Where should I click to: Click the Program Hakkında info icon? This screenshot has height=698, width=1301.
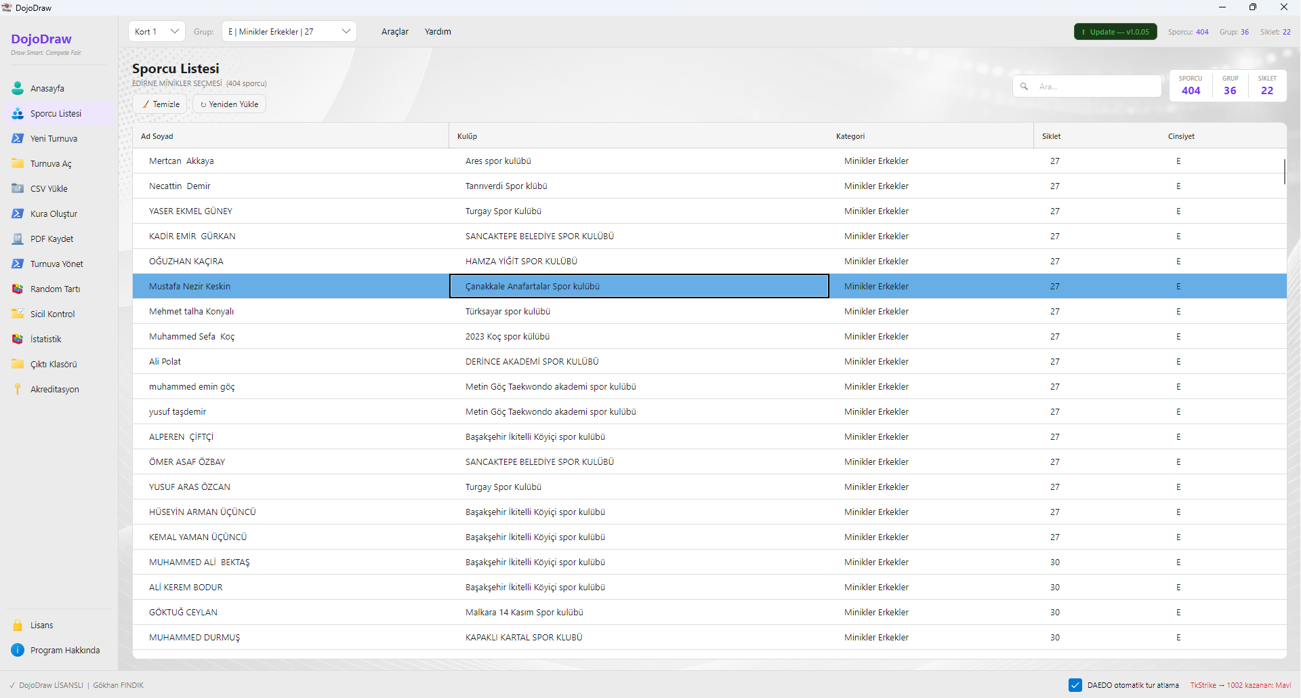pos(18,650)
